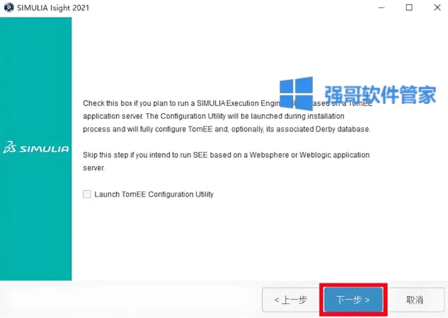Viewport: 448px width, 318px height.
Task: Click the 'Check this box if you plan' line
Action: (228, 103)
